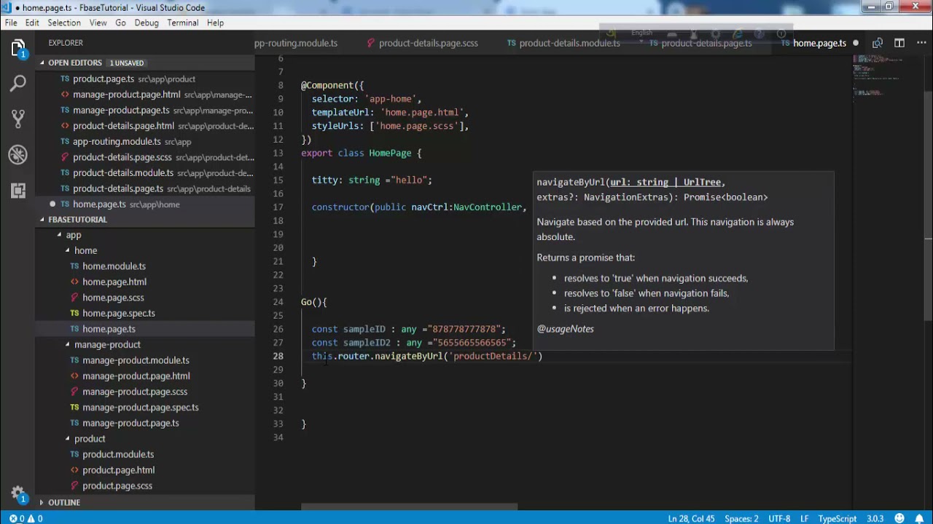
Task: Switch to the product-details.module.ts tab
Action: click(563, 43)
